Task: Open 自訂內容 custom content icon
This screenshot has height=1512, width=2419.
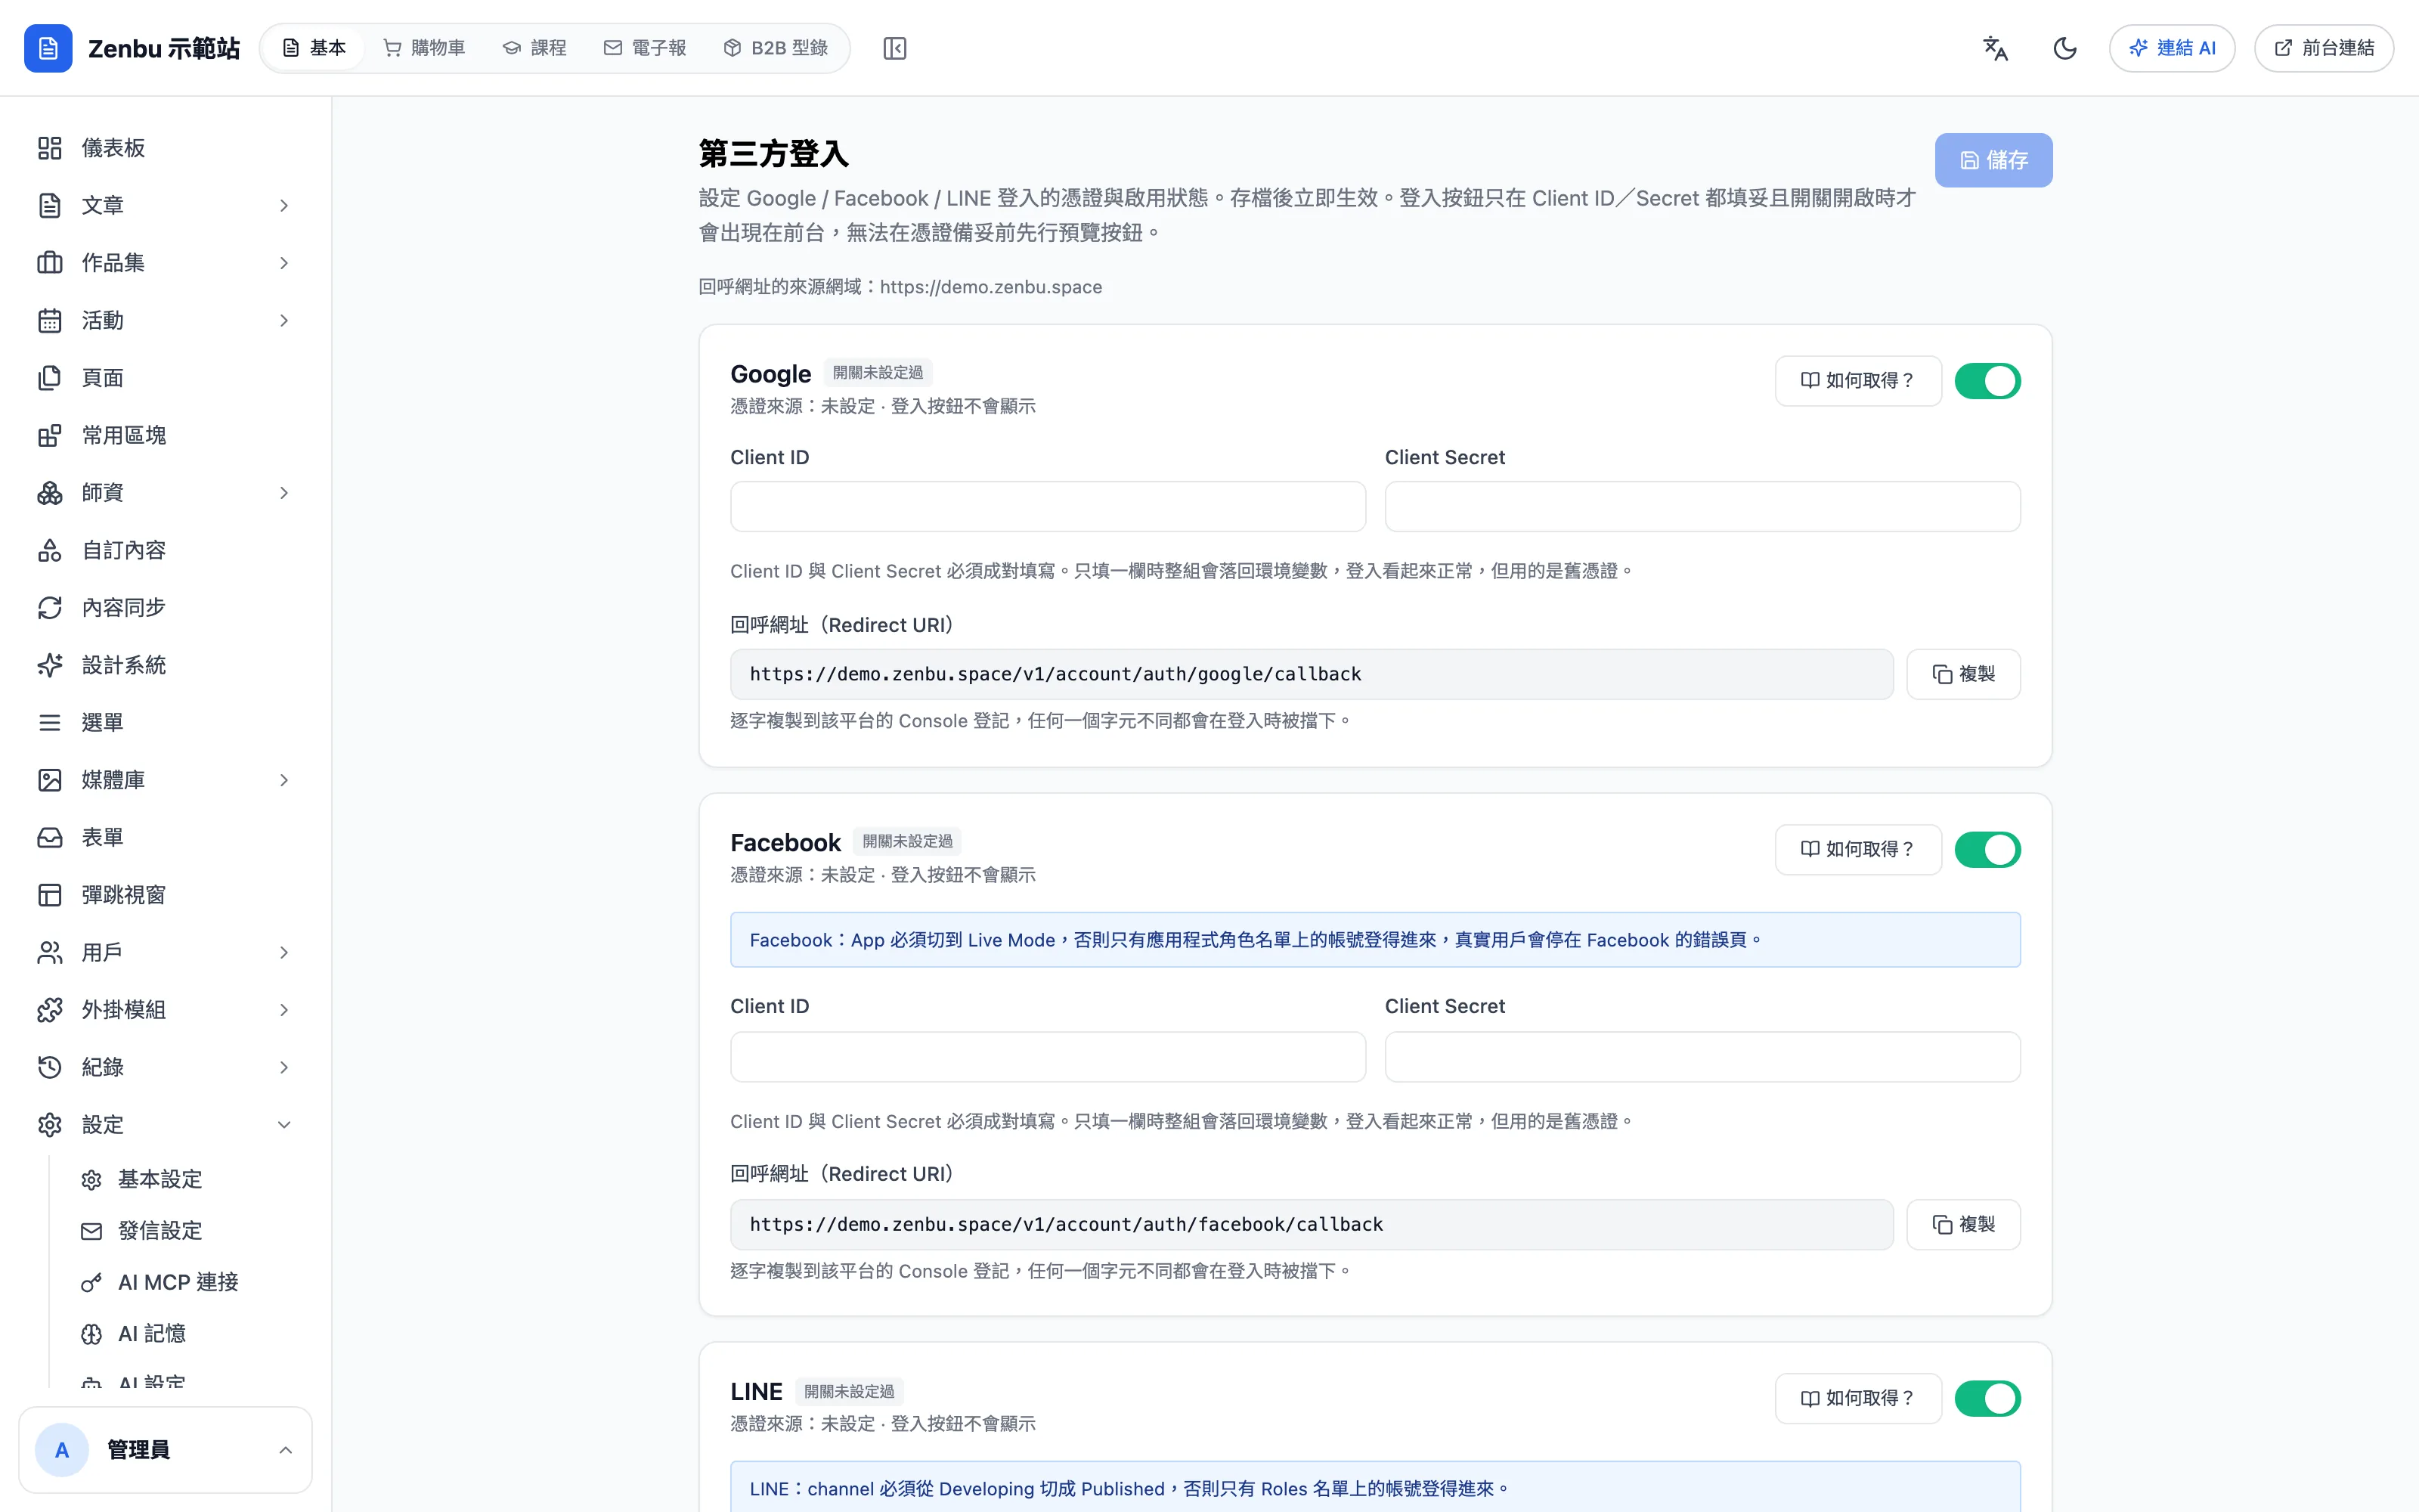Action: (x=50, y=550)
